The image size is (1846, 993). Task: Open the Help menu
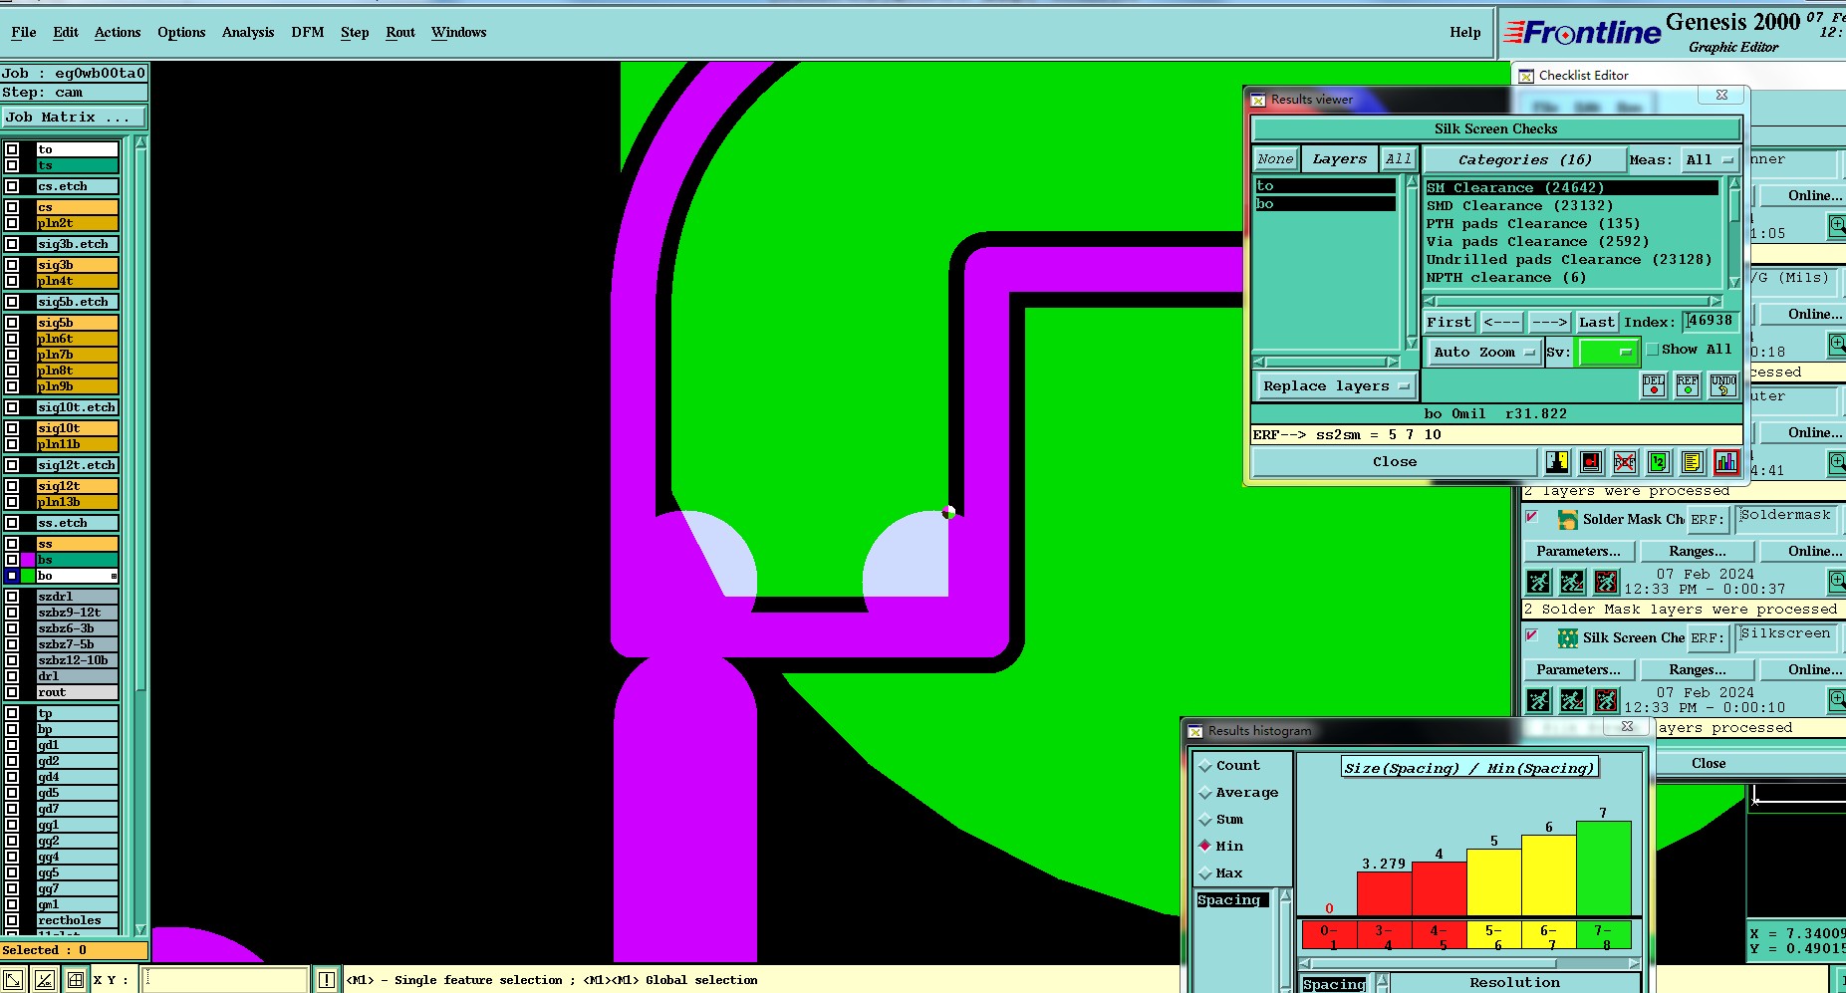1464,32
